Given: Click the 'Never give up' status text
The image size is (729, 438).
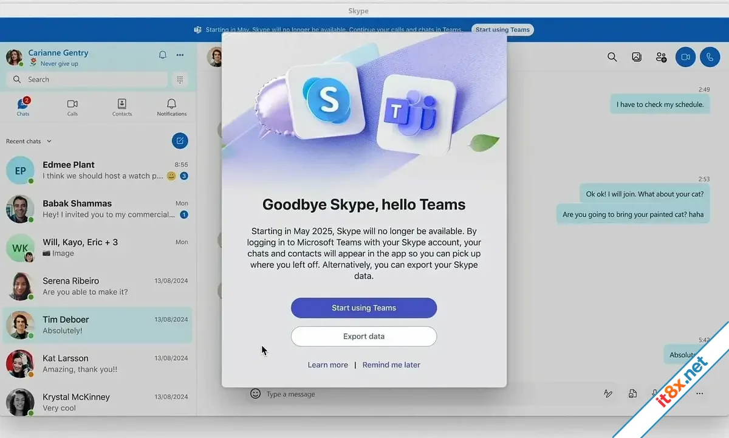Looking at the screenshot, I should point(59,64).
